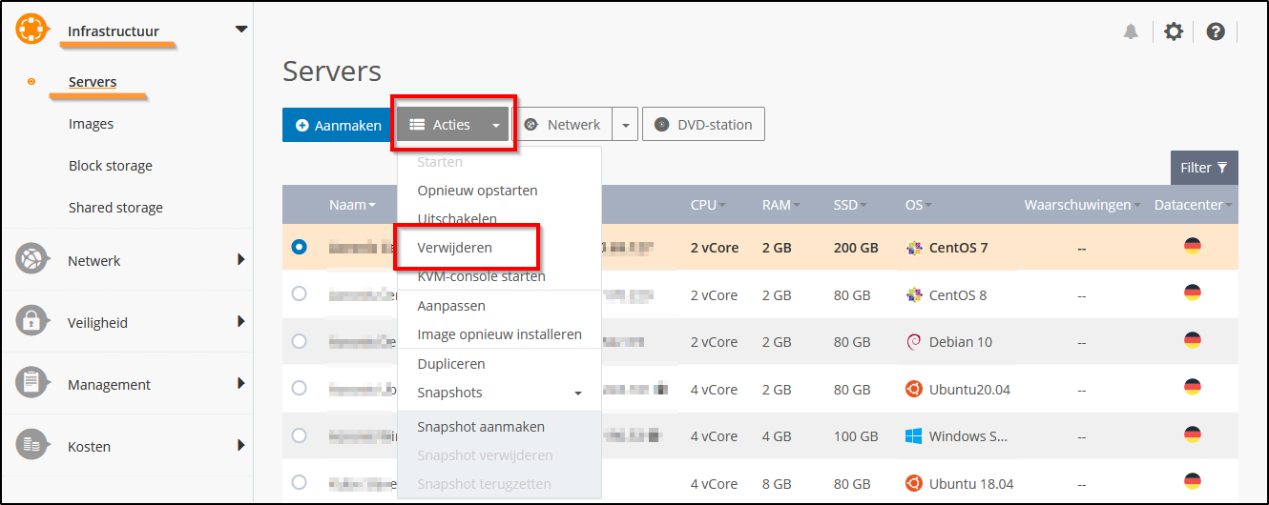
Task: Select the Ubuntu20.04 server radio button
Action: (x=300, y=388)
